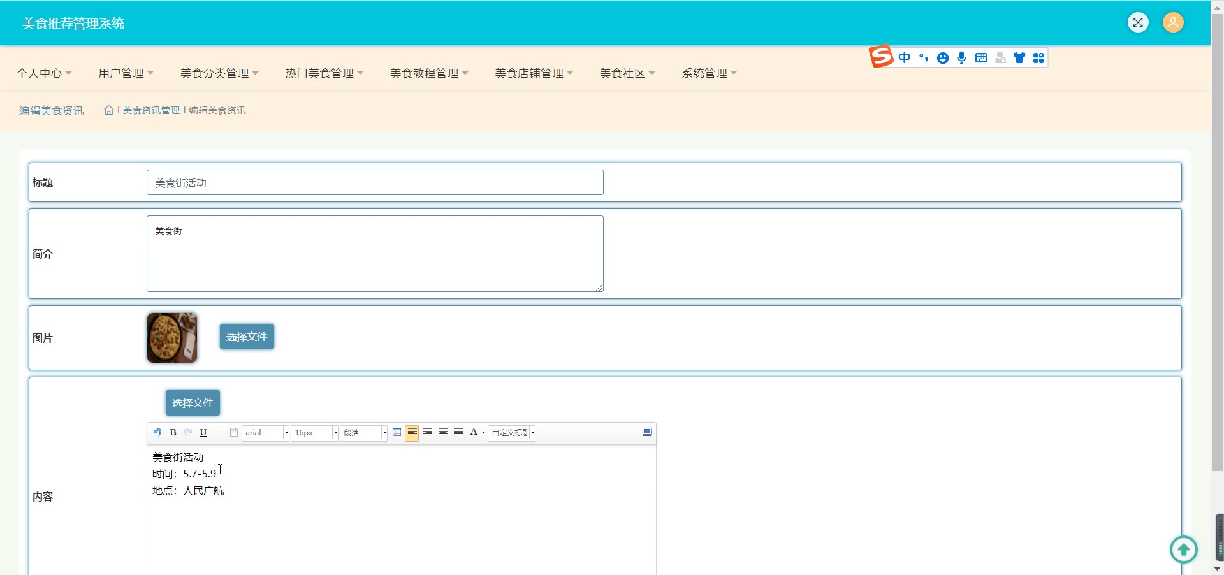Expand the 个人中心 menu

pyautogui.click(x=44, y=73)
